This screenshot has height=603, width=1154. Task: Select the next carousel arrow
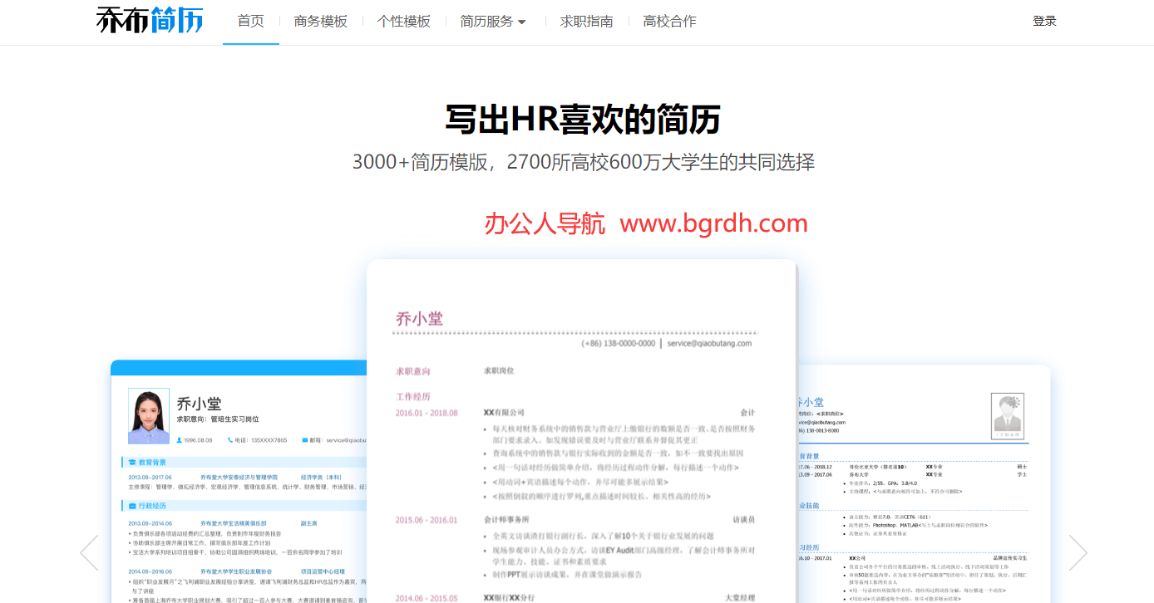(x=1078, y=551)
